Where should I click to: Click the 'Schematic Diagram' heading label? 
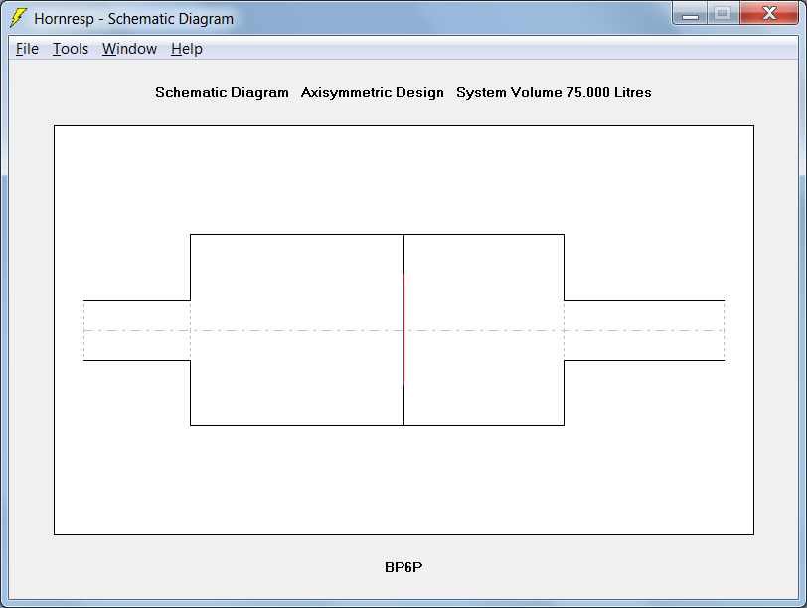[x=222, y=92]
